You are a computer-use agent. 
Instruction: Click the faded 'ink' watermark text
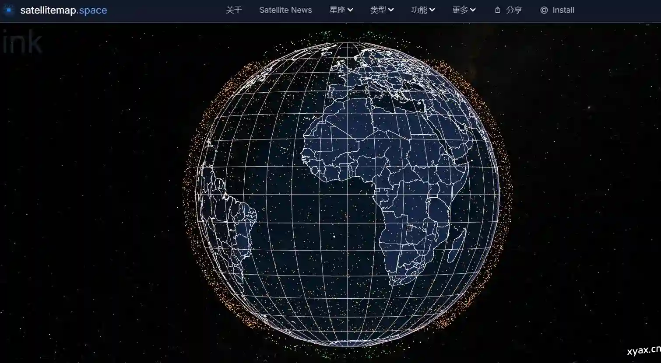click(x=22, y=43)
